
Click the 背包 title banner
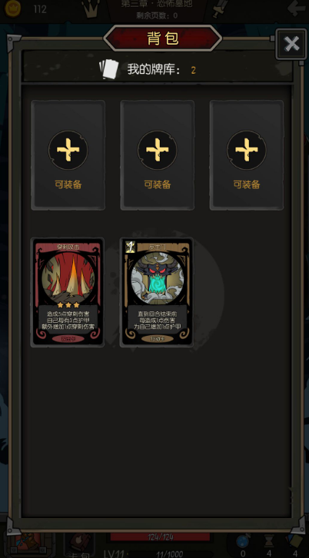163,38
